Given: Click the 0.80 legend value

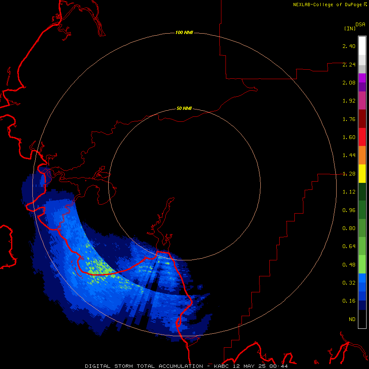Looking at the screenshot, I should [x=349, y=228].
